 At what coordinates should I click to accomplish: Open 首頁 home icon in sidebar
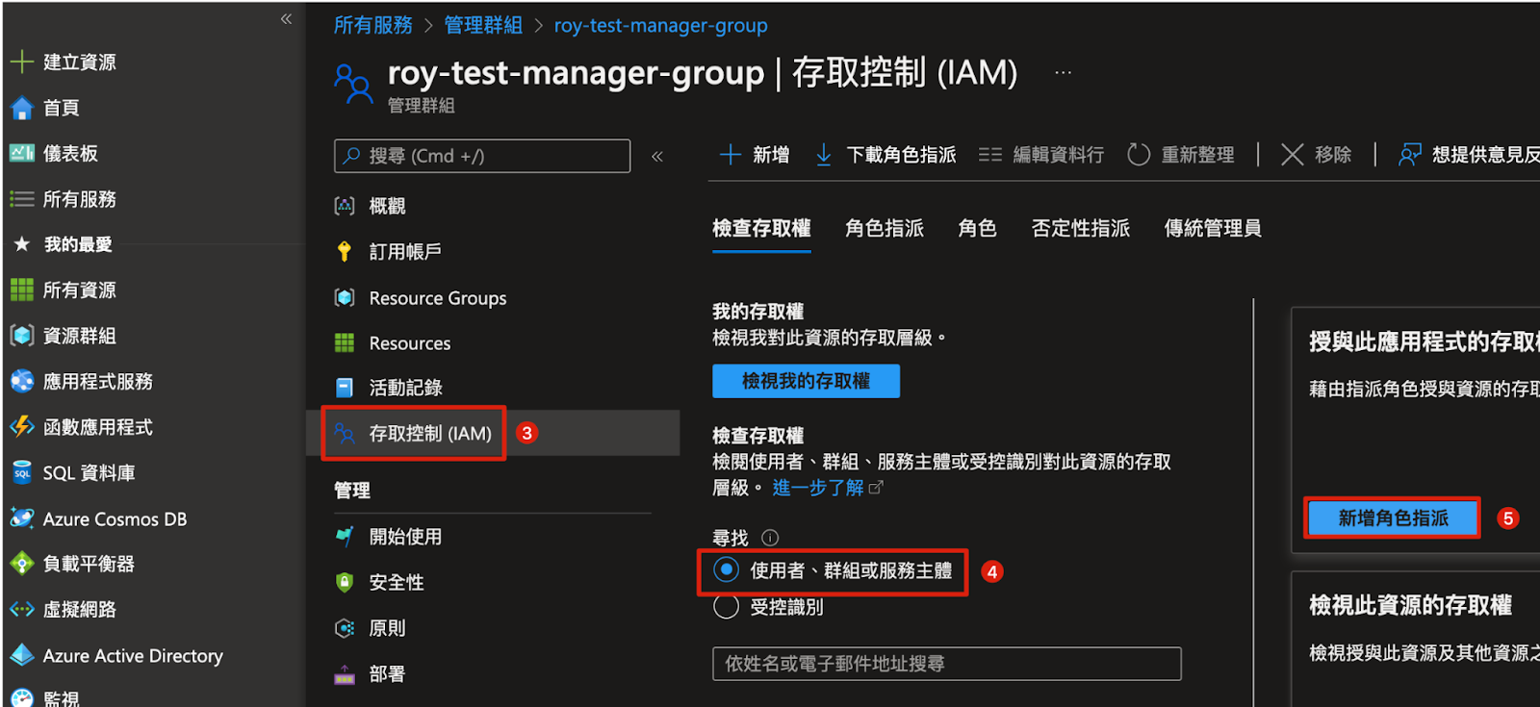[21, 108]
